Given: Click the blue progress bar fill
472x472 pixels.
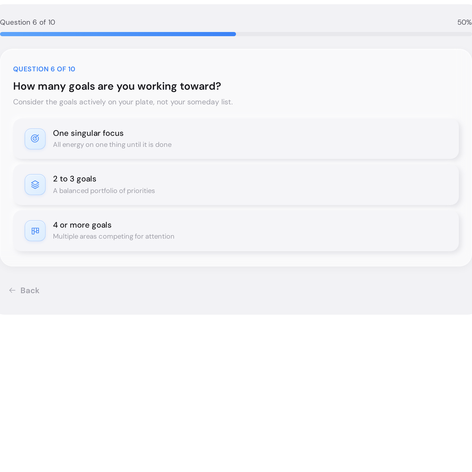Looking at the screenshot, I should 118,34.
